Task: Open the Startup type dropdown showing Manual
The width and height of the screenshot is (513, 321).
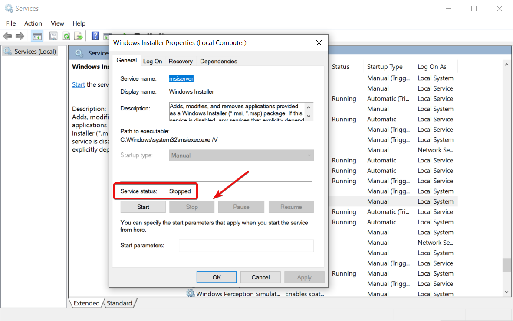Action: pos(241,156)
